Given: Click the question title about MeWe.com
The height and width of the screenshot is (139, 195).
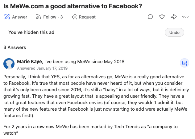Looking at the screenshot, I should click(73, 6).
